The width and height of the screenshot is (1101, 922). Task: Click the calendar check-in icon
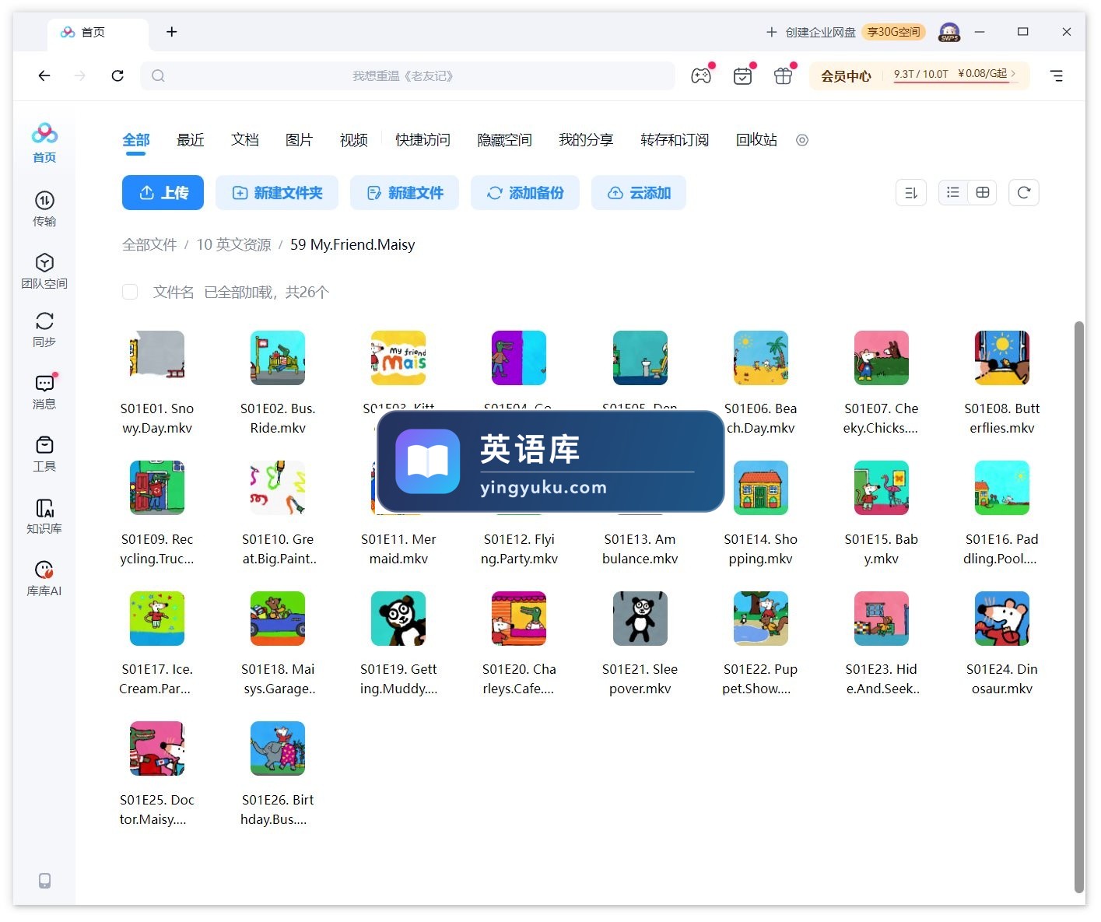click(743, 76)
